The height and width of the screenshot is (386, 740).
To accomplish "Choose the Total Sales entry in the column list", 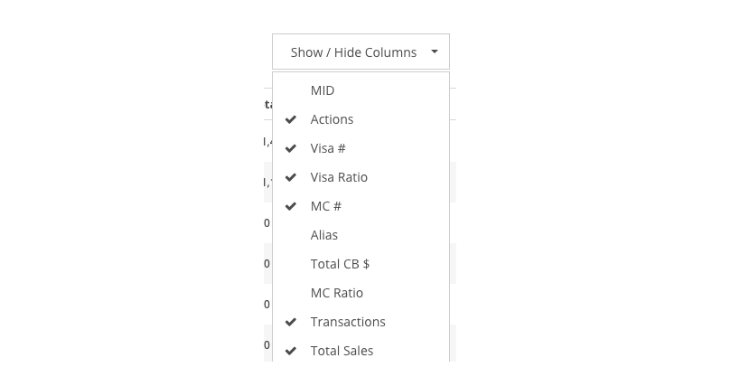I will point(361,351).
